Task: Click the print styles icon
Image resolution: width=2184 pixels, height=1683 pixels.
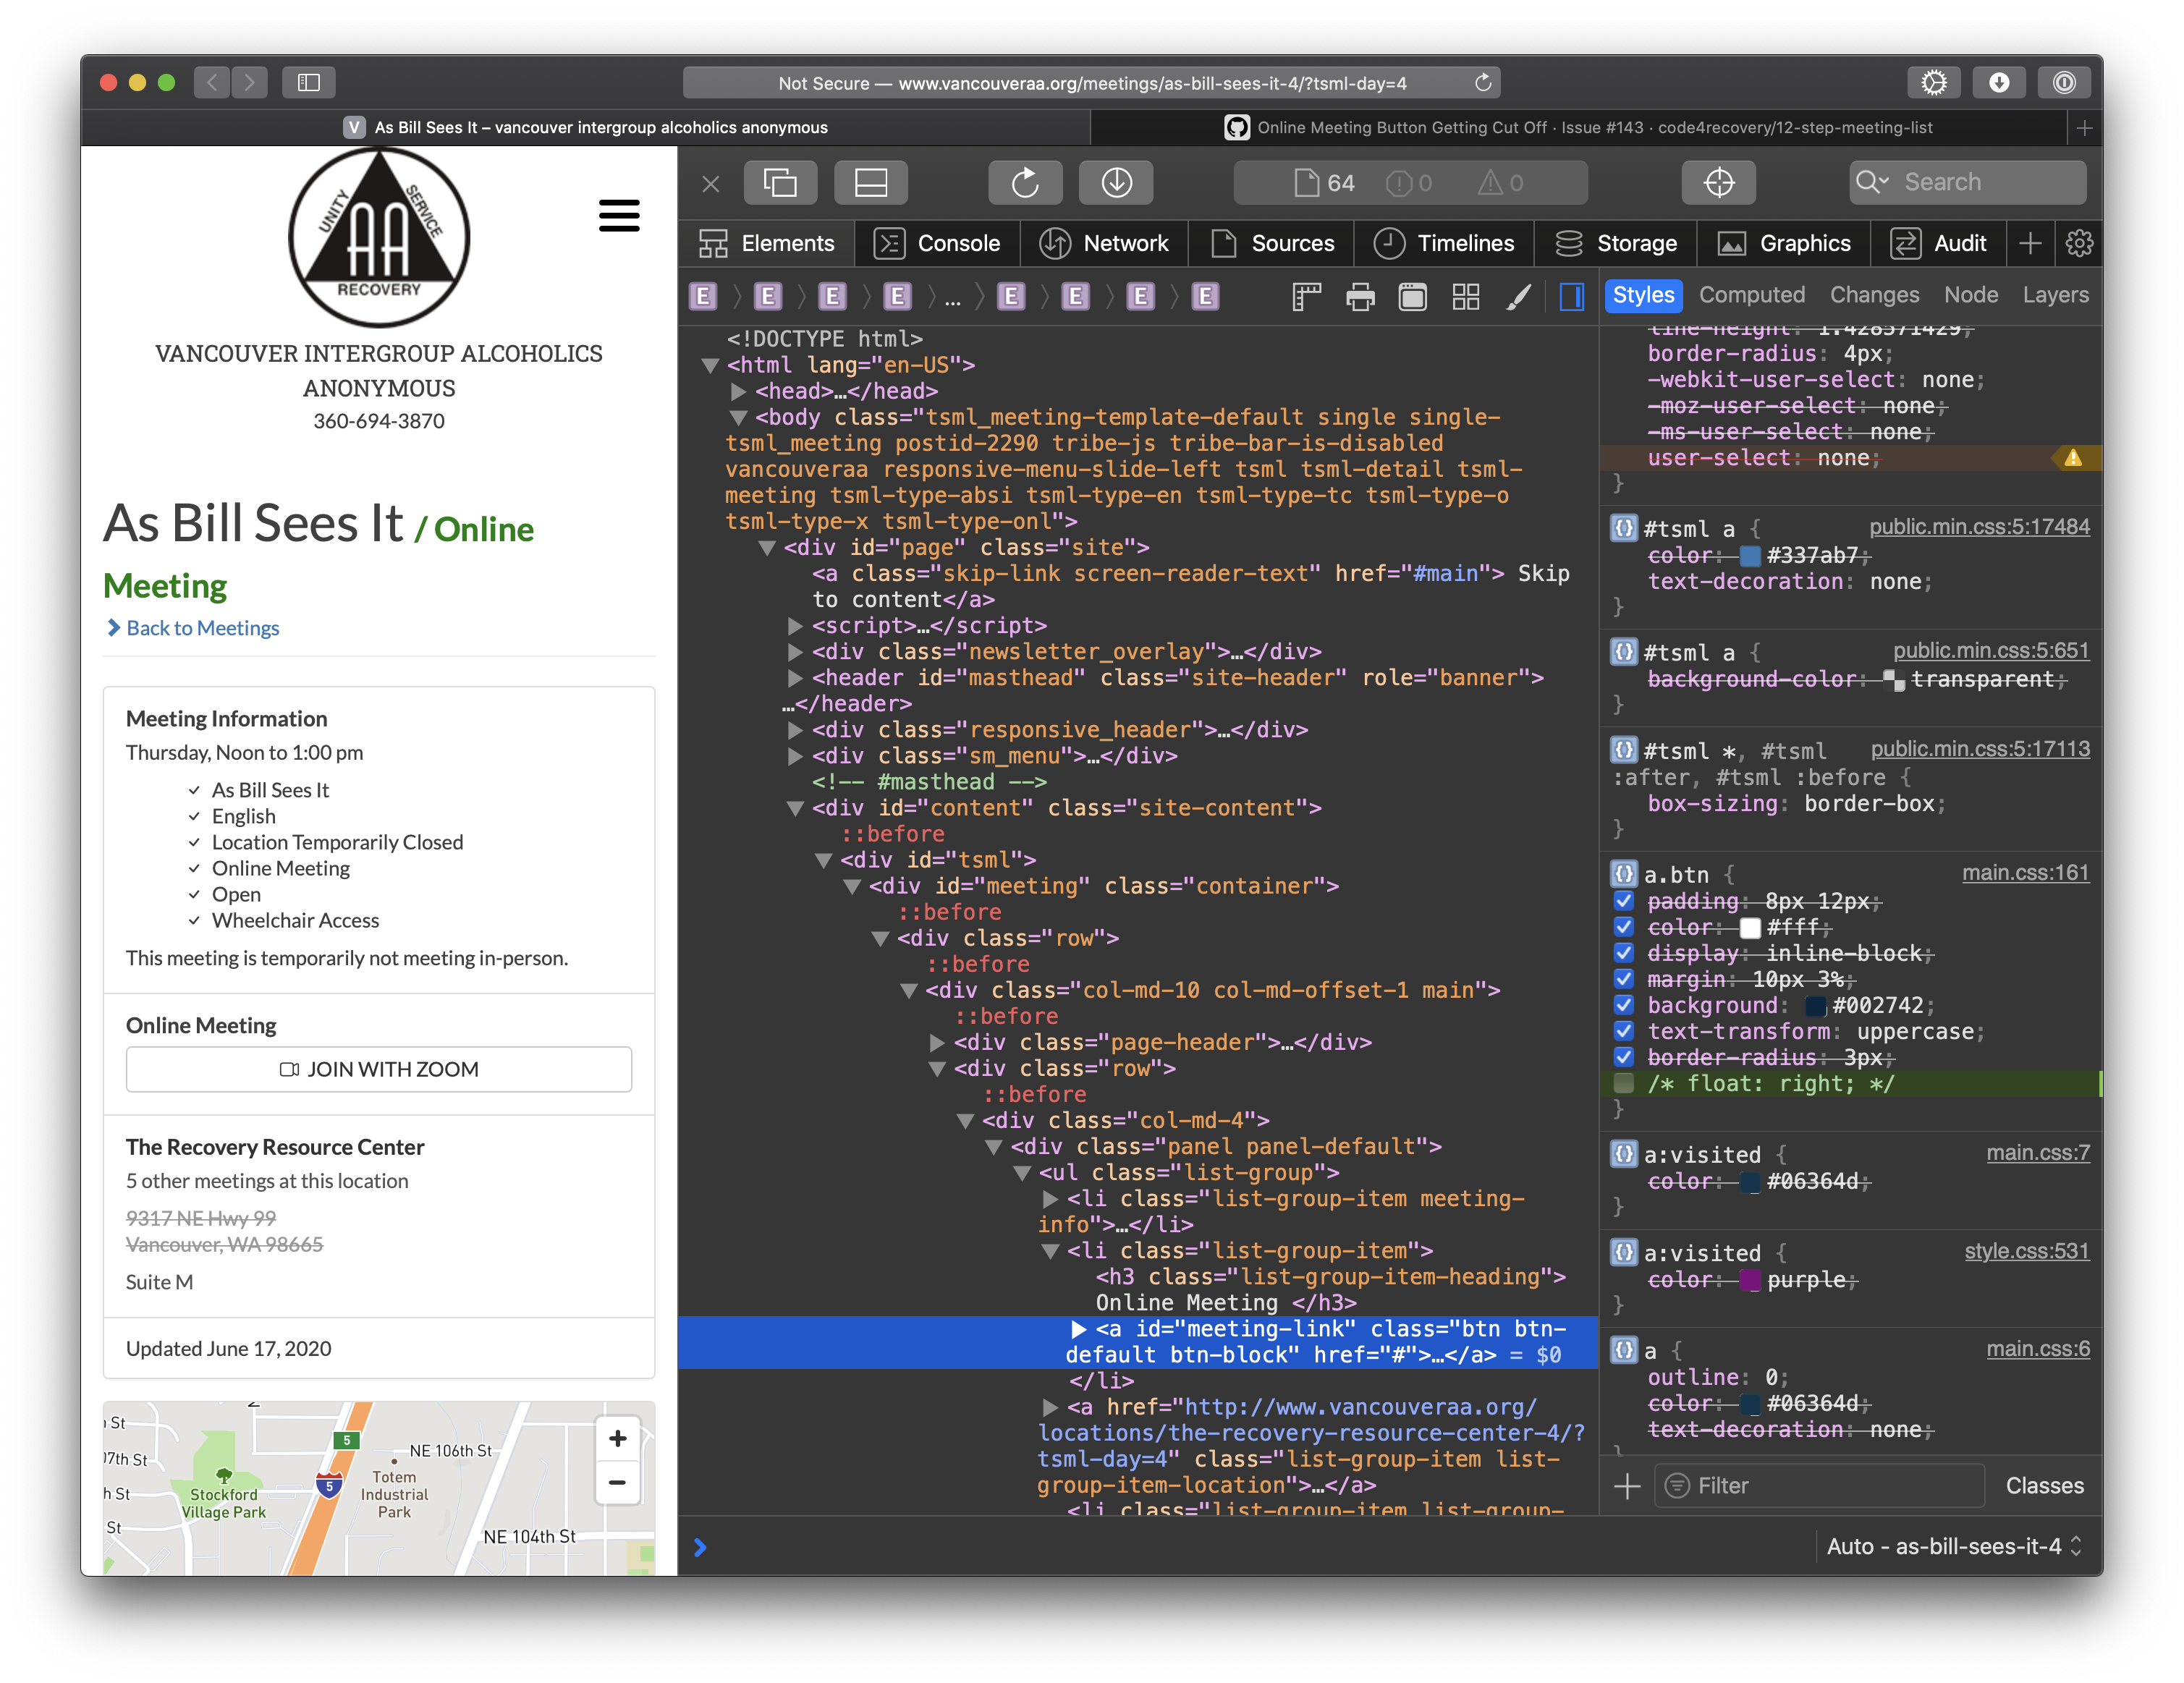Action: [x=1360, y=297]
